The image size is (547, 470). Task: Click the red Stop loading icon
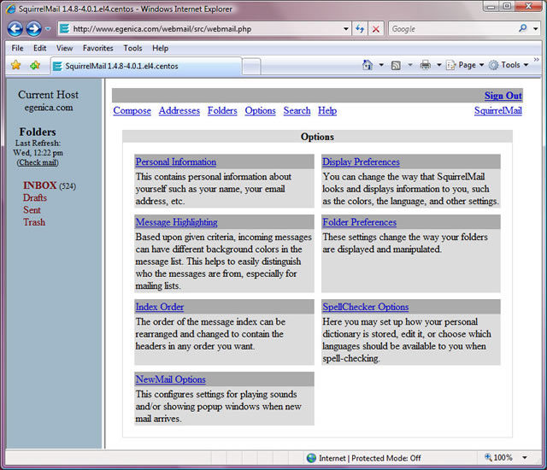pos(376,29)
